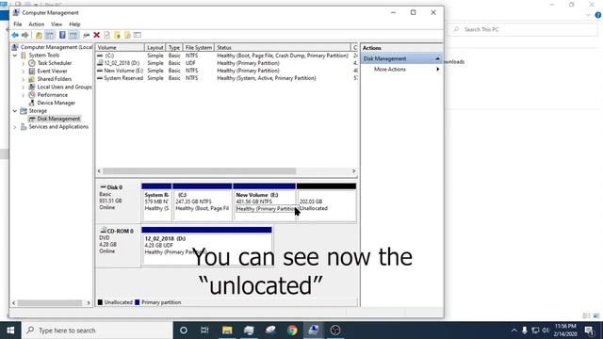This screenshot has height=339, width=603.
Task: Expand Local Users and Groups node
Action: (23, 88)
